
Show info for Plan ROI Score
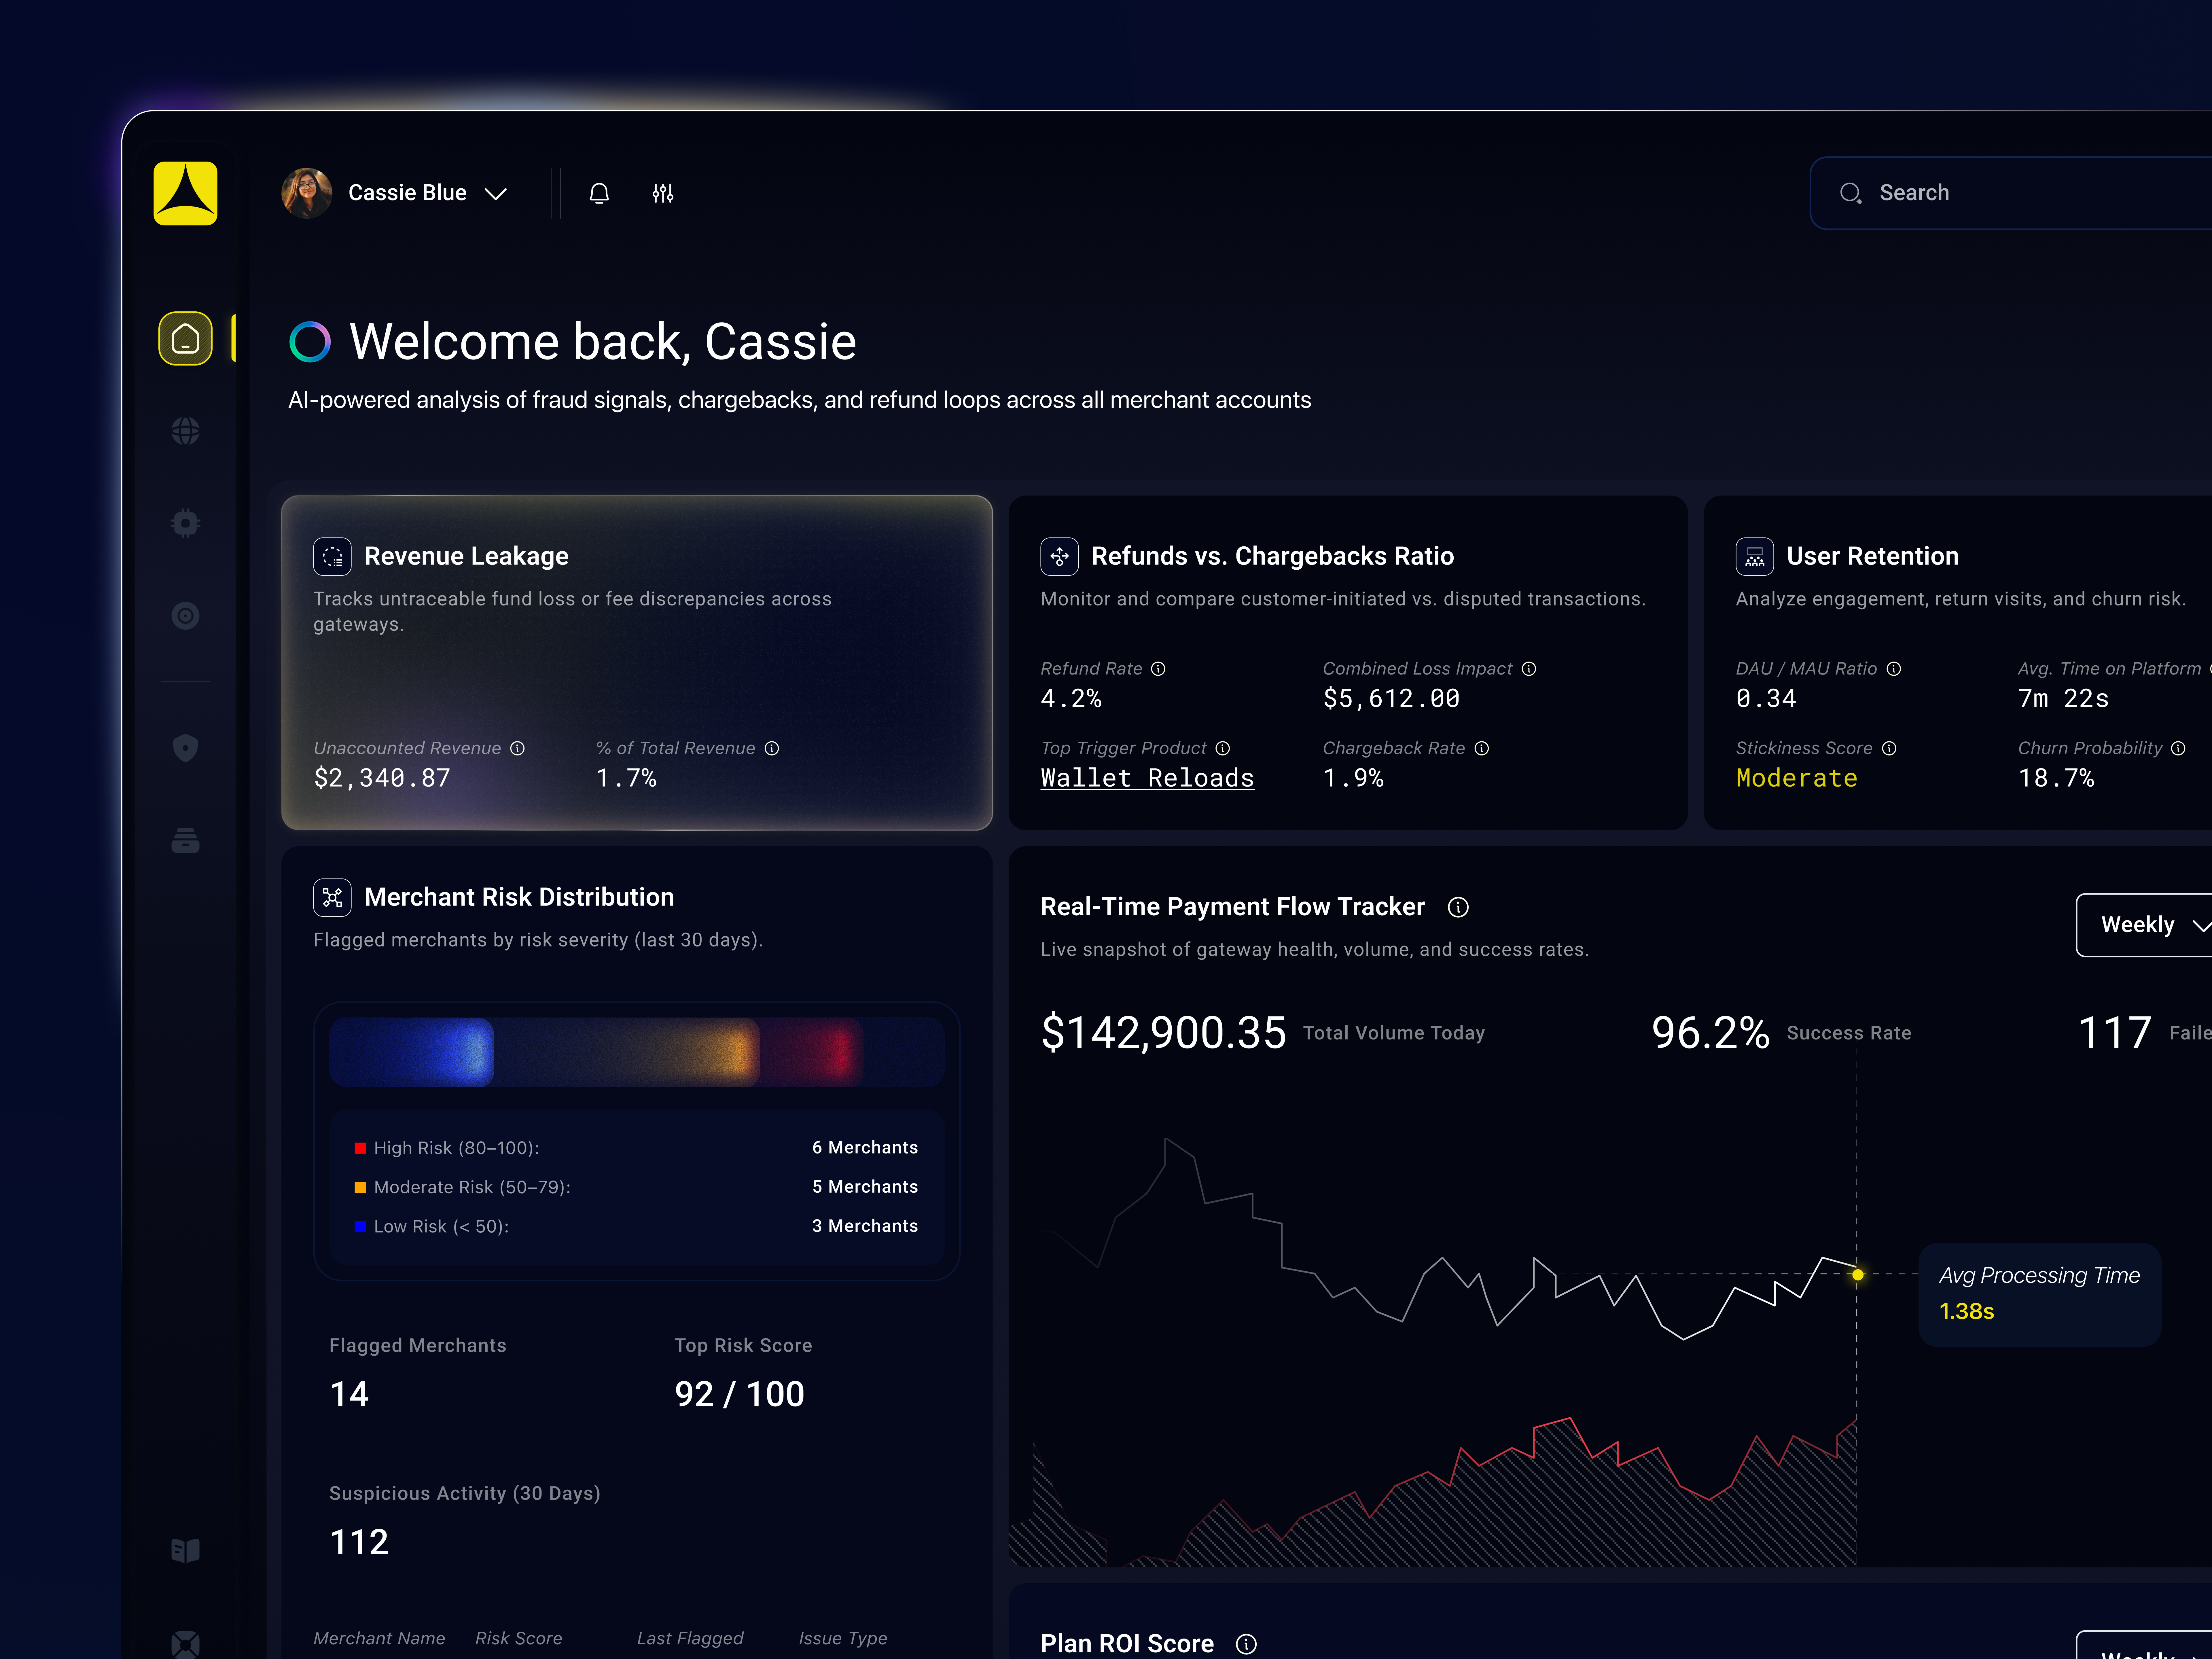(1246, 1644)
